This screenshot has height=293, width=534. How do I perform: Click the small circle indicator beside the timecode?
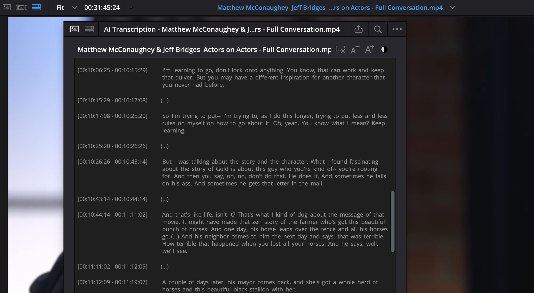point(131,7)
